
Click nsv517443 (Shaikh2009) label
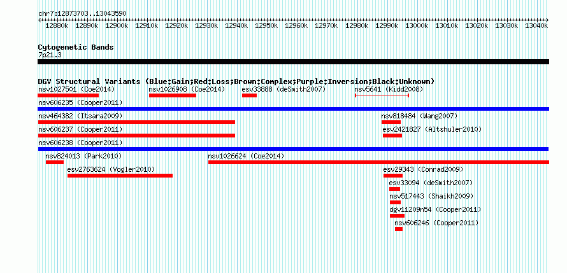pyautogui.click(x=431, y=197)
